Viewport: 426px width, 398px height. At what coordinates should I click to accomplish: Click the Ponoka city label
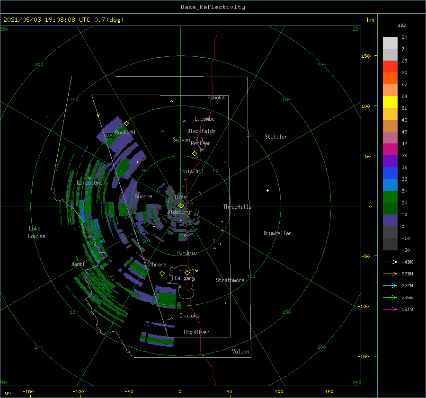pyautogui.click(x=216, y=97)
